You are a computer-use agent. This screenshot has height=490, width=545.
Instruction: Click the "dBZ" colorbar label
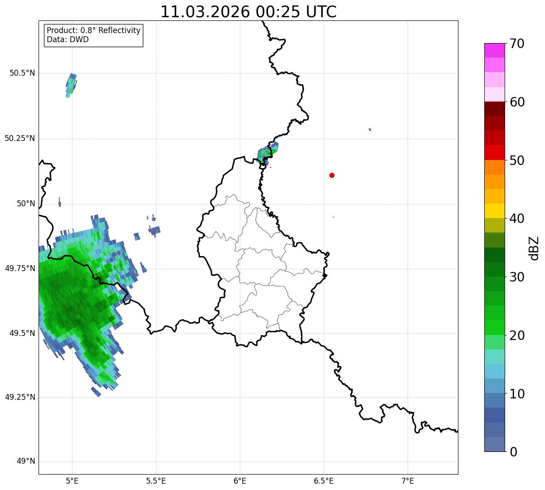click(x=534, y=248)
